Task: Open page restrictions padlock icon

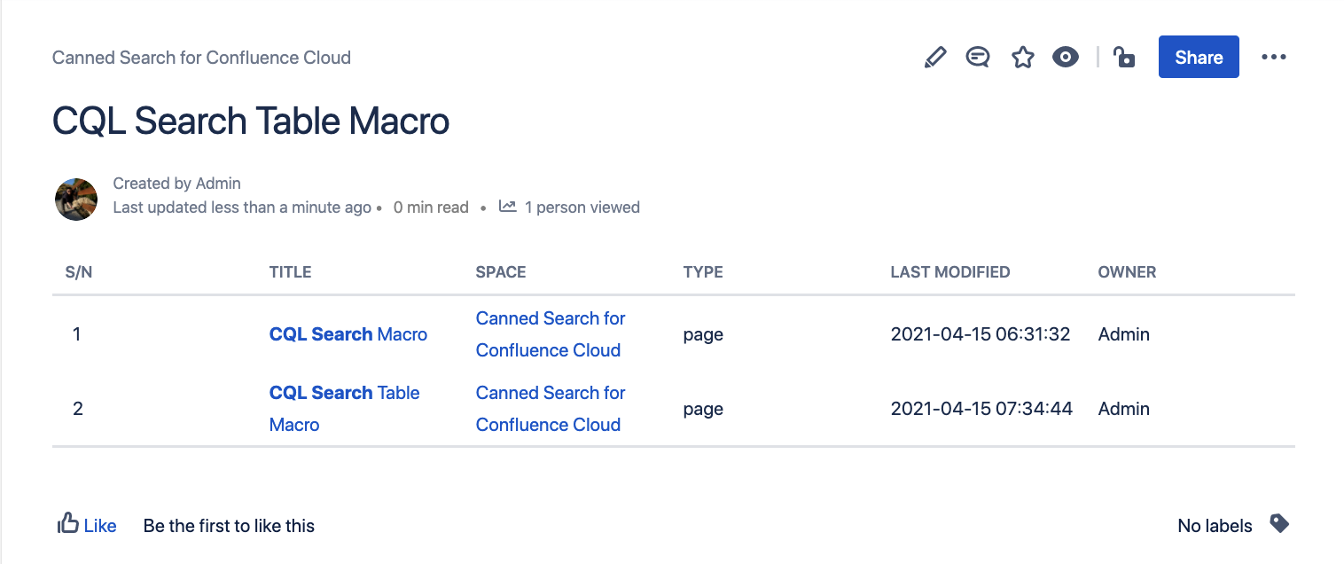Action: click(x=1124, y=58)
